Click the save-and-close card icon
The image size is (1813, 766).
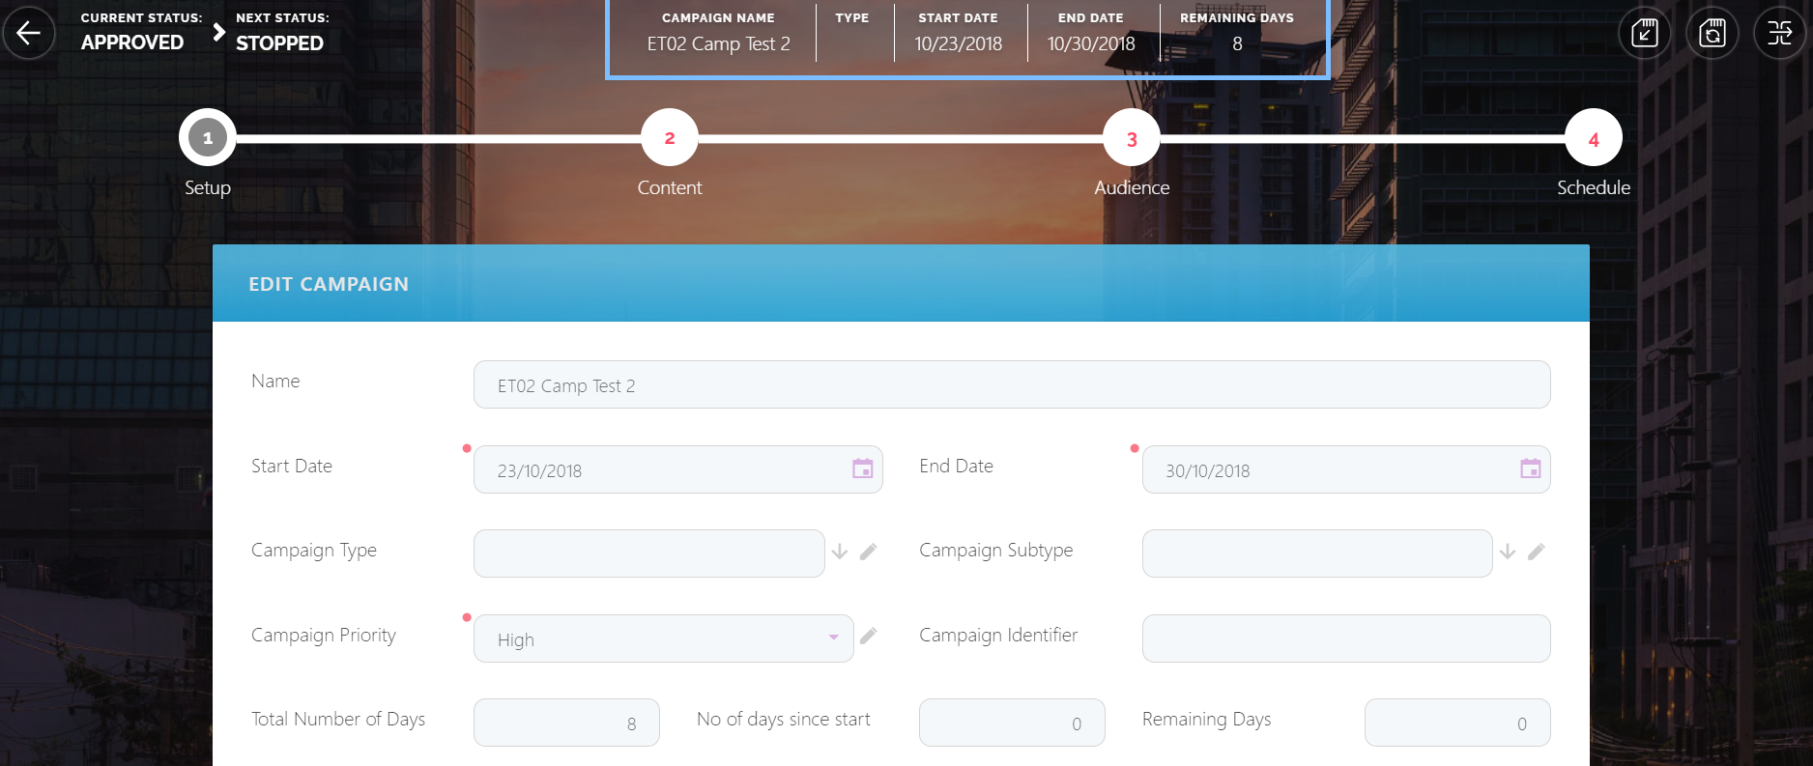point(1644,33)
